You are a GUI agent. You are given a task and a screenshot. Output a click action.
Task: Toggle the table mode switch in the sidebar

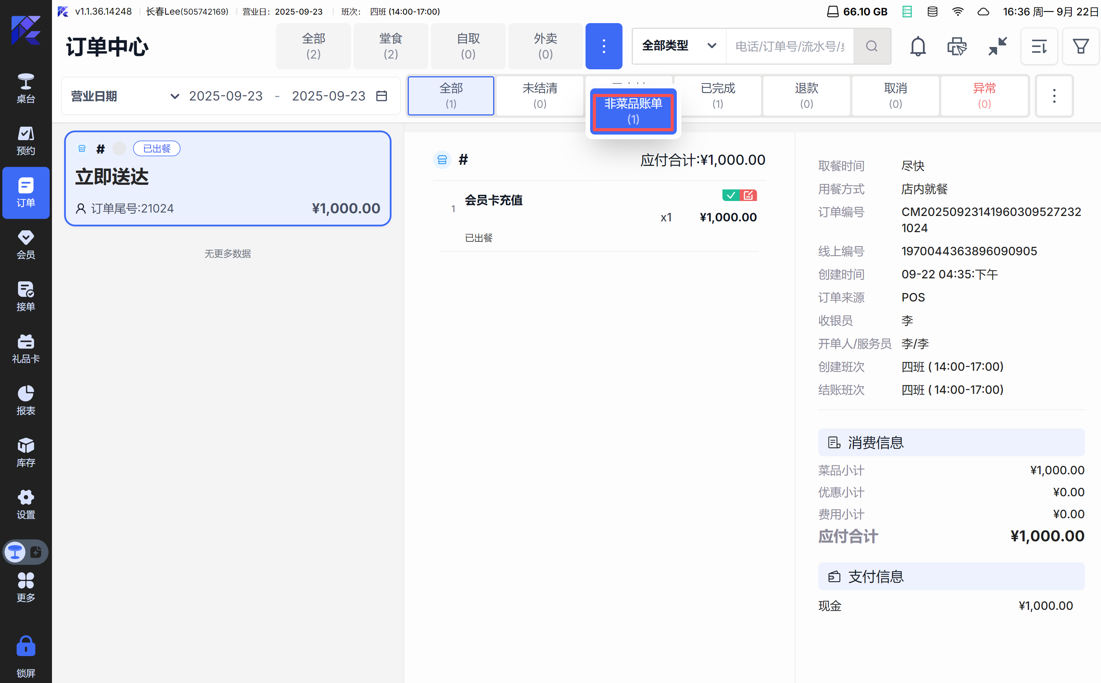click(25, 552)
